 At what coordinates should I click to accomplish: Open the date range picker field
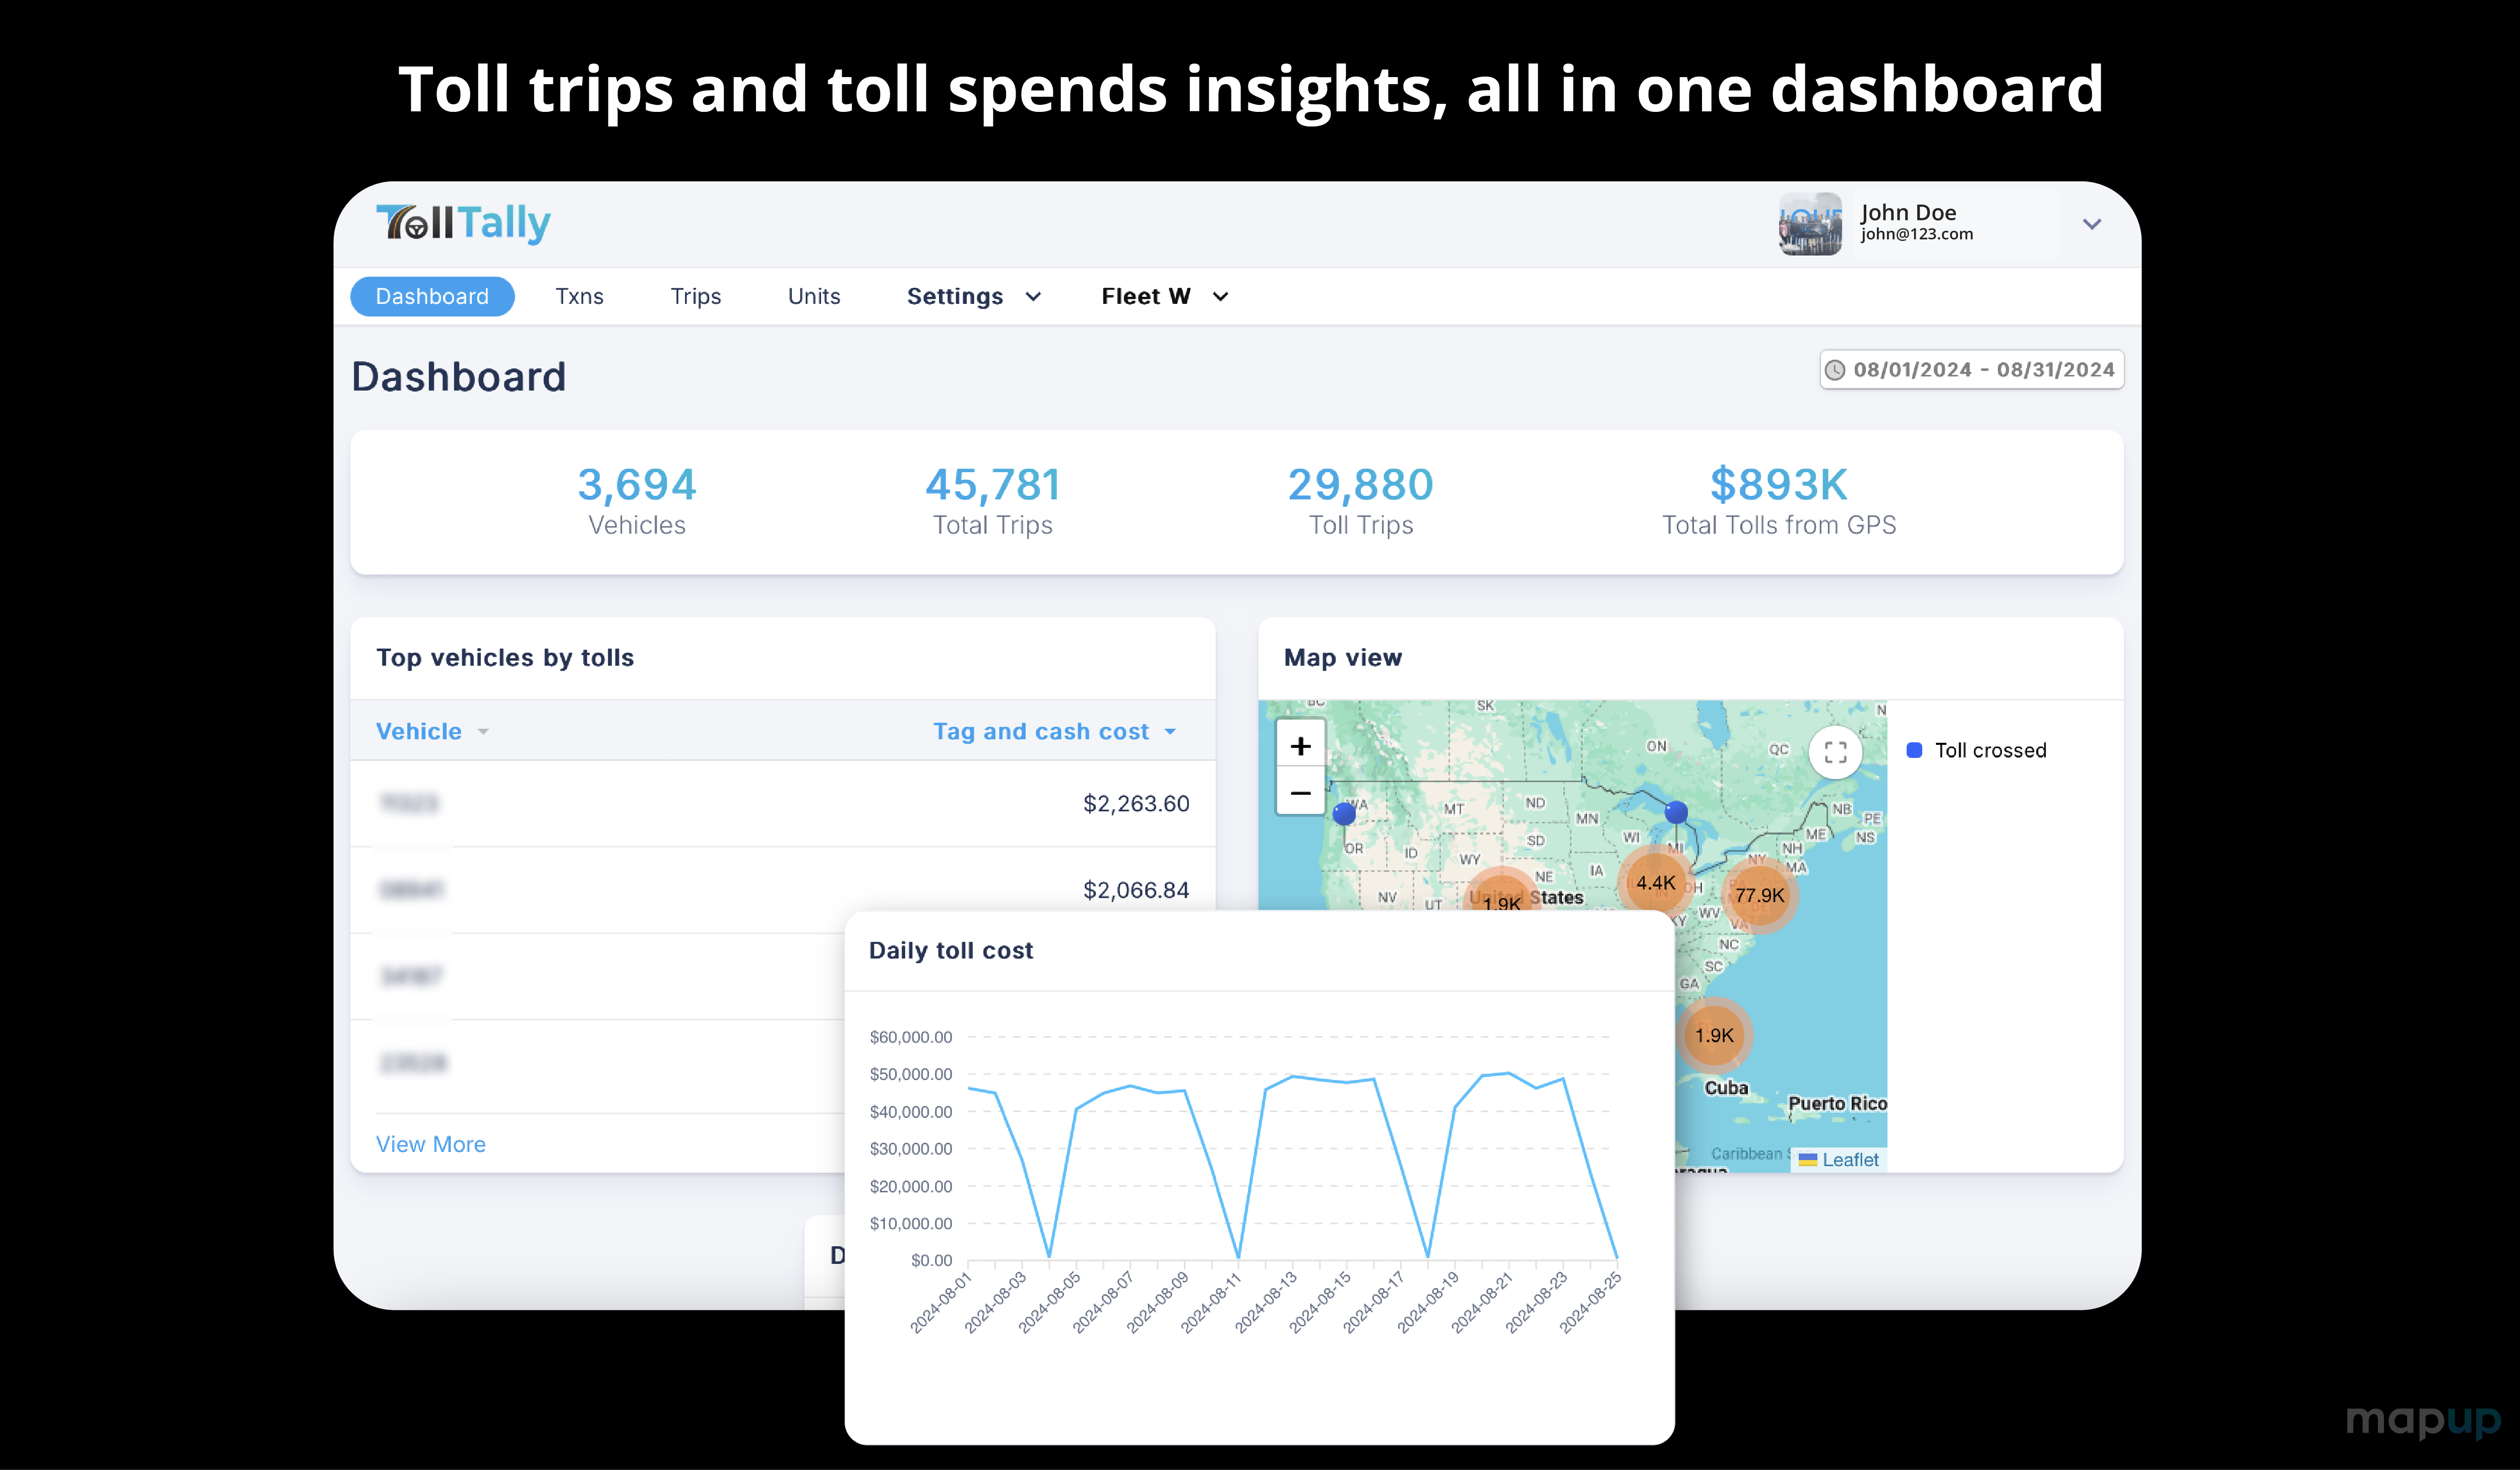[1971, 370]
